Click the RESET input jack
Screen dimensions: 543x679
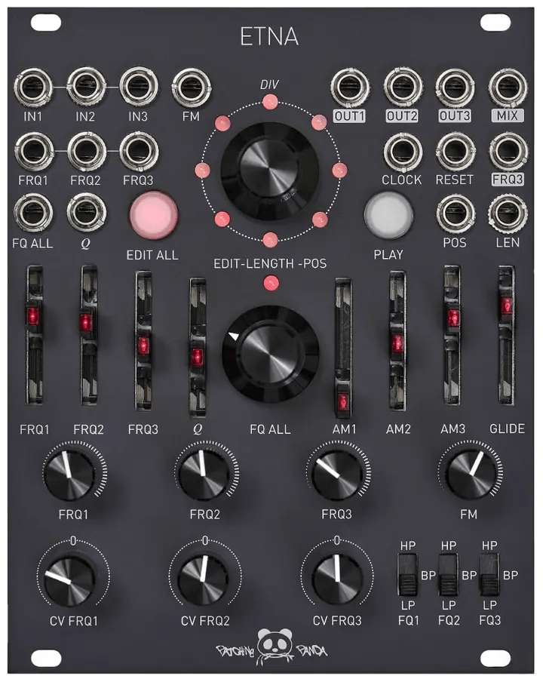(455, 152)
